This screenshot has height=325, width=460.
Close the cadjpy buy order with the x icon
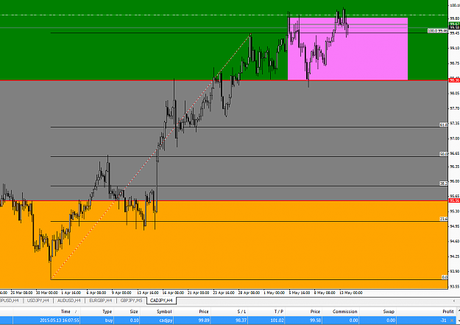[x=452, y=321]
